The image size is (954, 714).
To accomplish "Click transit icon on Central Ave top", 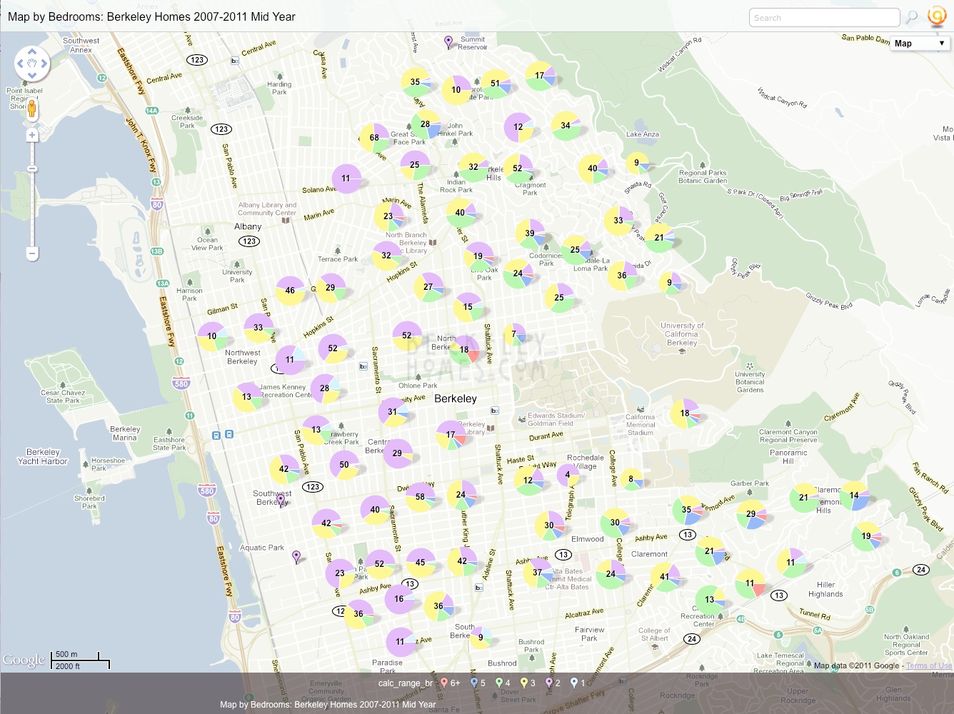I will tap(235, 61).
